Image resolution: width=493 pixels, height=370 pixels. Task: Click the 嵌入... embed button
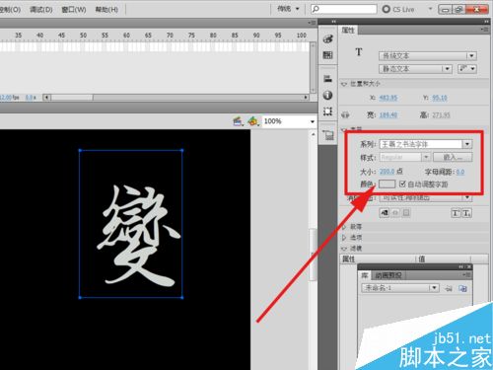(x=453, y=157)
